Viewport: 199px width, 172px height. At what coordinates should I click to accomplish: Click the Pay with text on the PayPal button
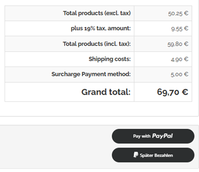pyautogui.click(x=141, y=136)
